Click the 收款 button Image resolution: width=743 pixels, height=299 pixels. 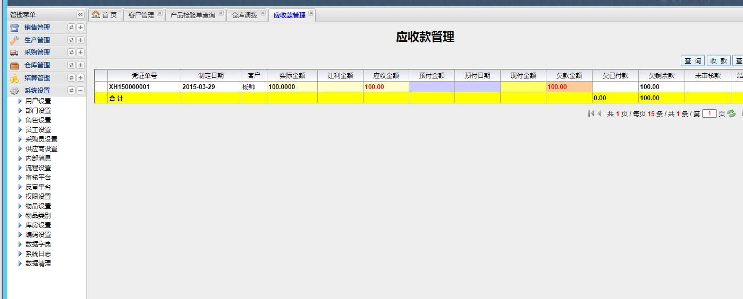(x=719, y=61)
